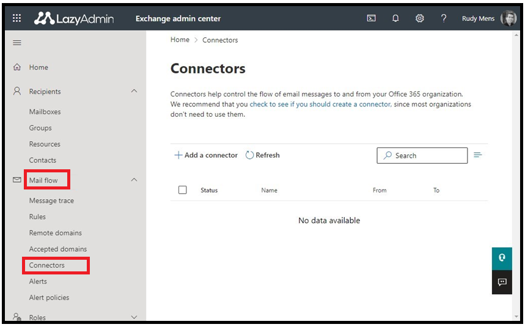Screen dimensions: 525x327
Task: Open Alert policies in sidebar
Action: (49, 297)
